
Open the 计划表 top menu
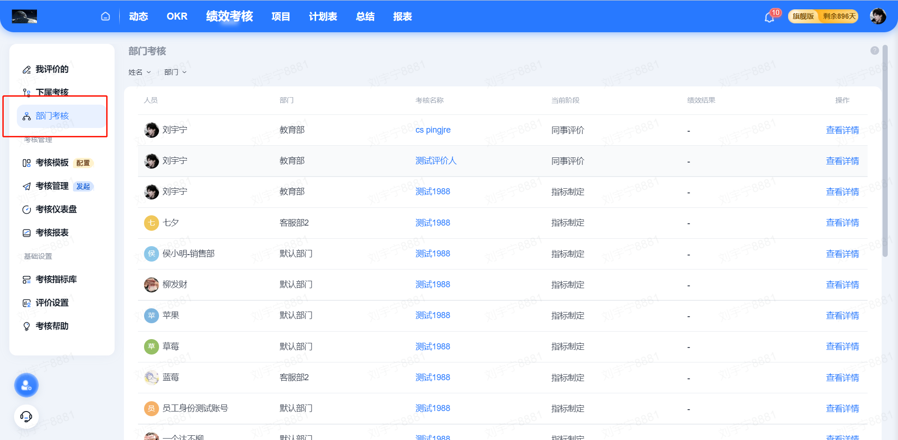323,16
